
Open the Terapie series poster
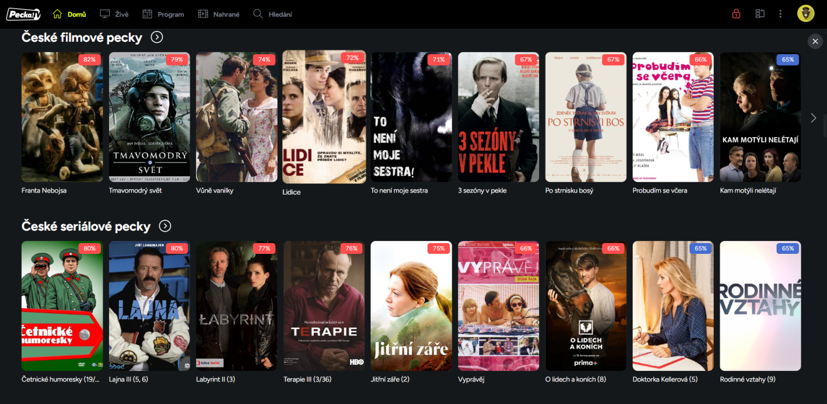[324, 306]
